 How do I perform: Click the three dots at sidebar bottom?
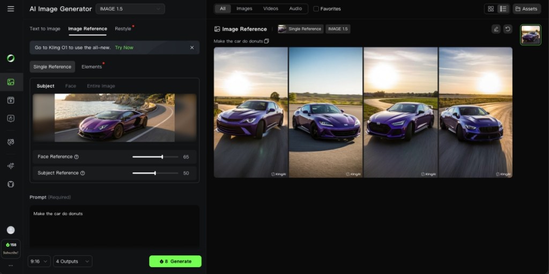[x=11, y=265]
